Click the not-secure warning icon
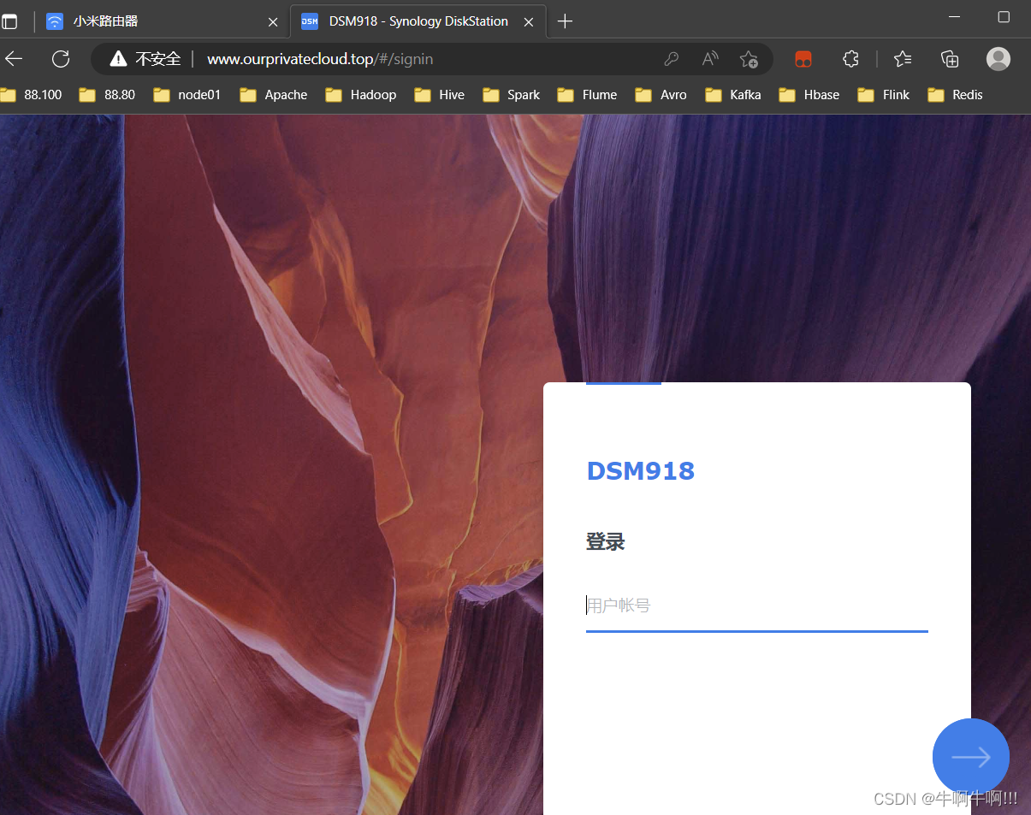Screen dimensions: 1031x815 [118, 59]
